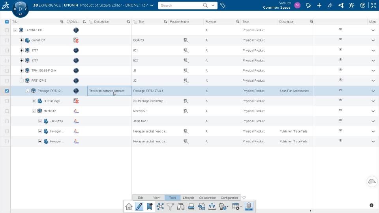The height and width of the screenshot is (213, 379).
Task: Toggle the select-all checkbox in header
Action: 7,22
